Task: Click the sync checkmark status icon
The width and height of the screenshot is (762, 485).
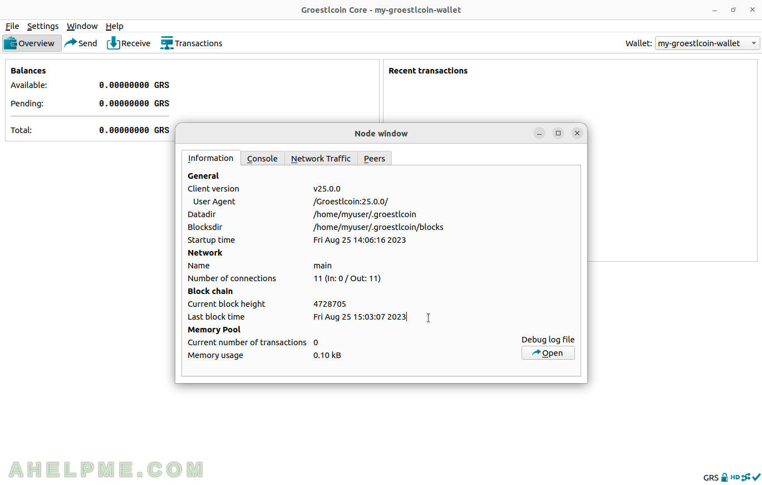Action: pyautogui.click(x=756, y=477)
